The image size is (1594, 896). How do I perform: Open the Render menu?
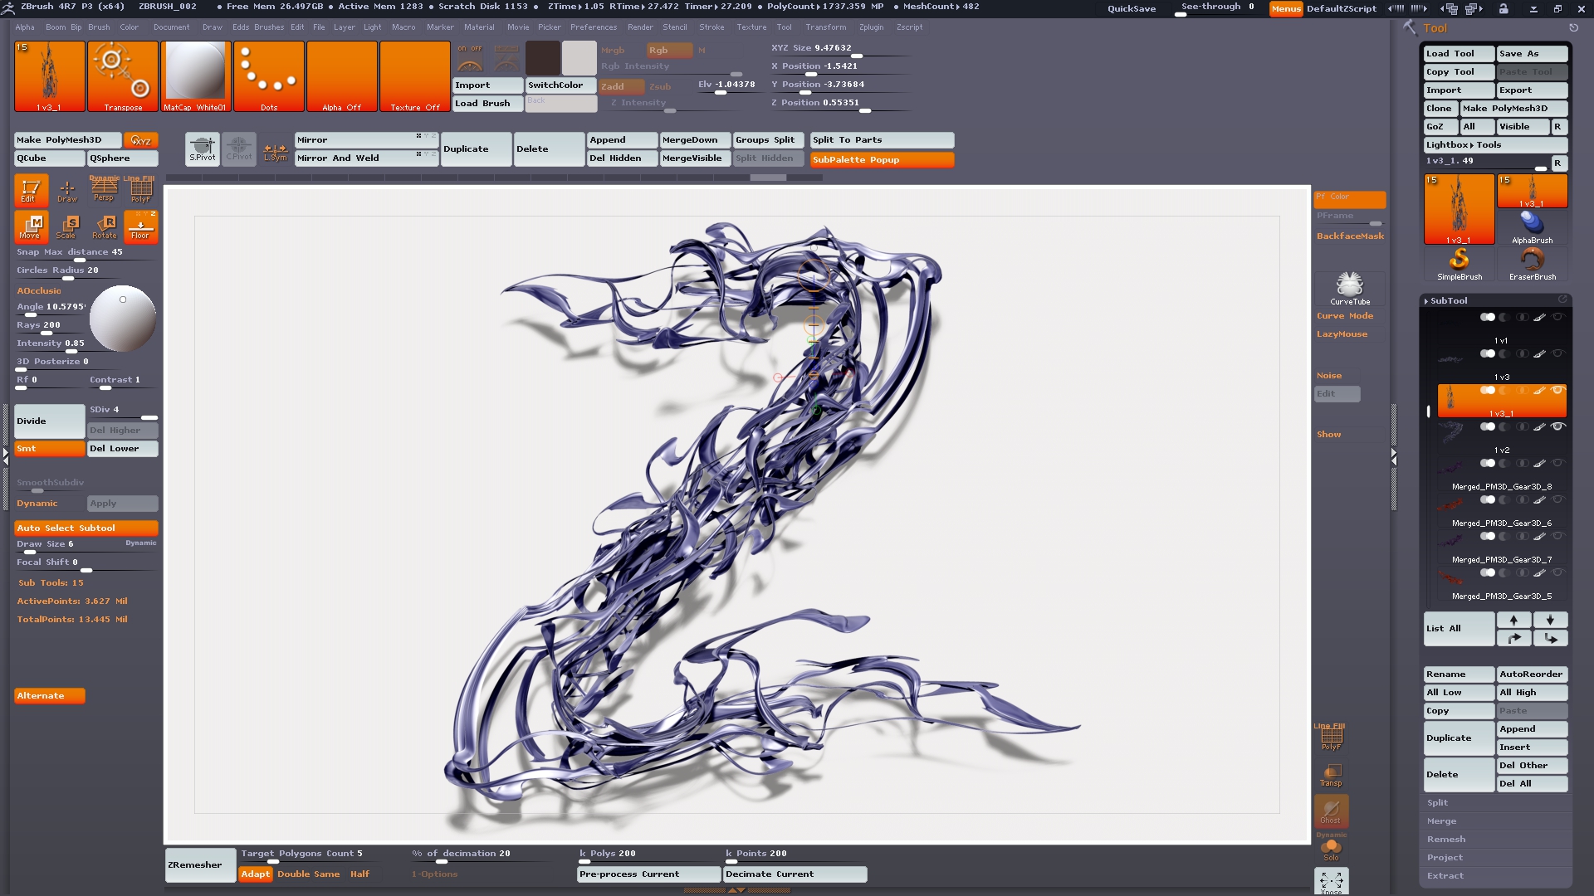(x=639, y=27)
